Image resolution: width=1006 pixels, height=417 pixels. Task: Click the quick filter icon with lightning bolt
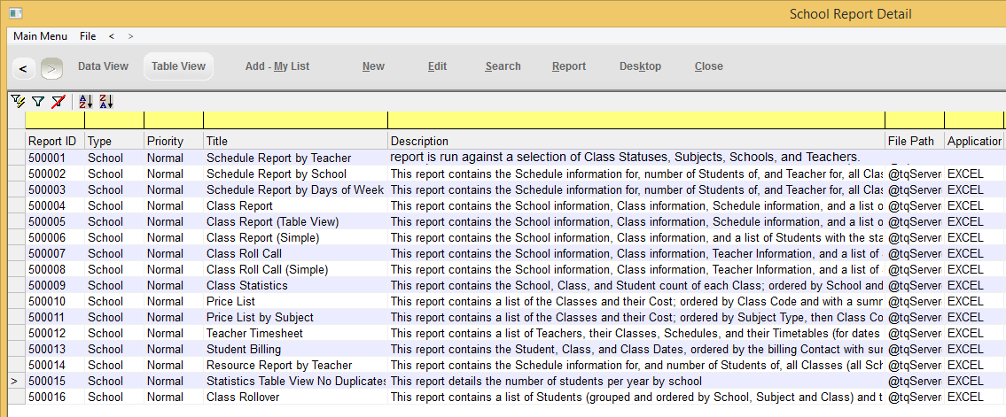tap(18, 102)
